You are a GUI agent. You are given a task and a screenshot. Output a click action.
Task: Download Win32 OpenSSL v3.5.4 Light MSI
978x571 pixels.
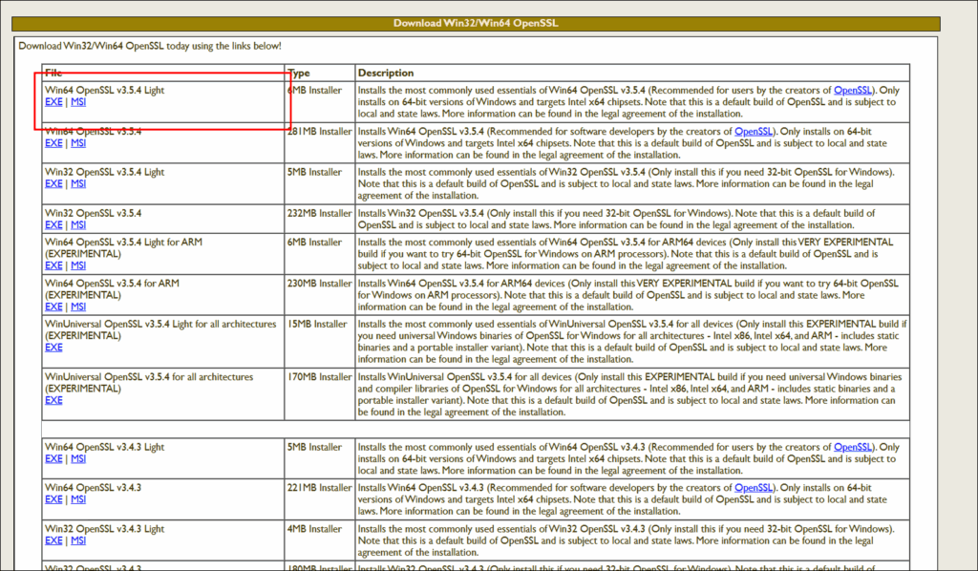[78, 183]
